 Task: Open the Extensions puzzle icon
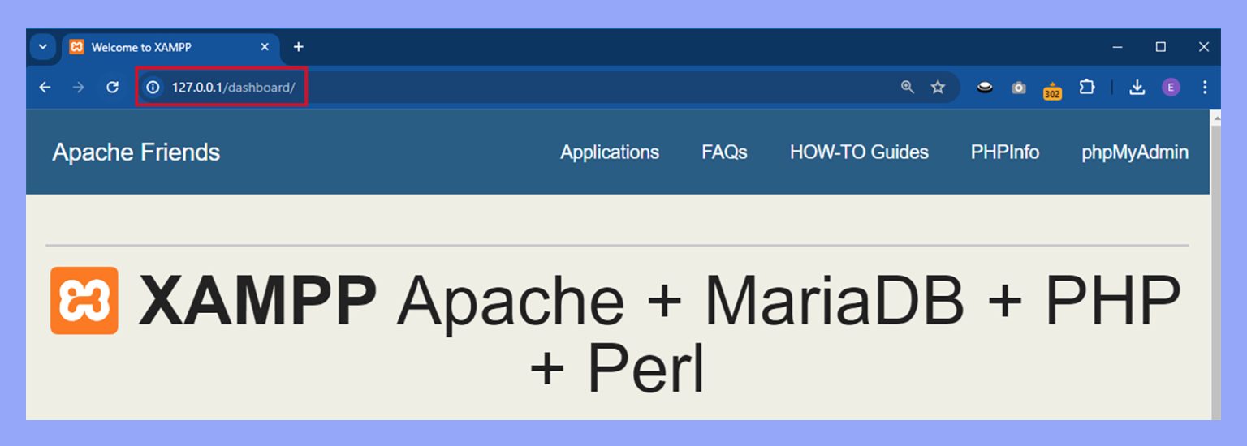click(x=1086, y=88)
